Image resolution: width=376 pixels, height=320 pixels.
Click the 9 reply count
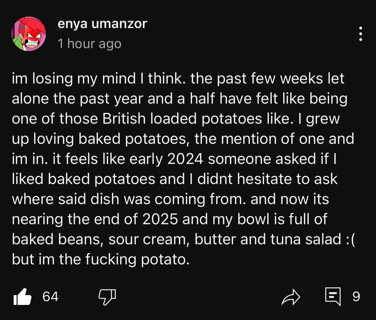tap(355, 297)
